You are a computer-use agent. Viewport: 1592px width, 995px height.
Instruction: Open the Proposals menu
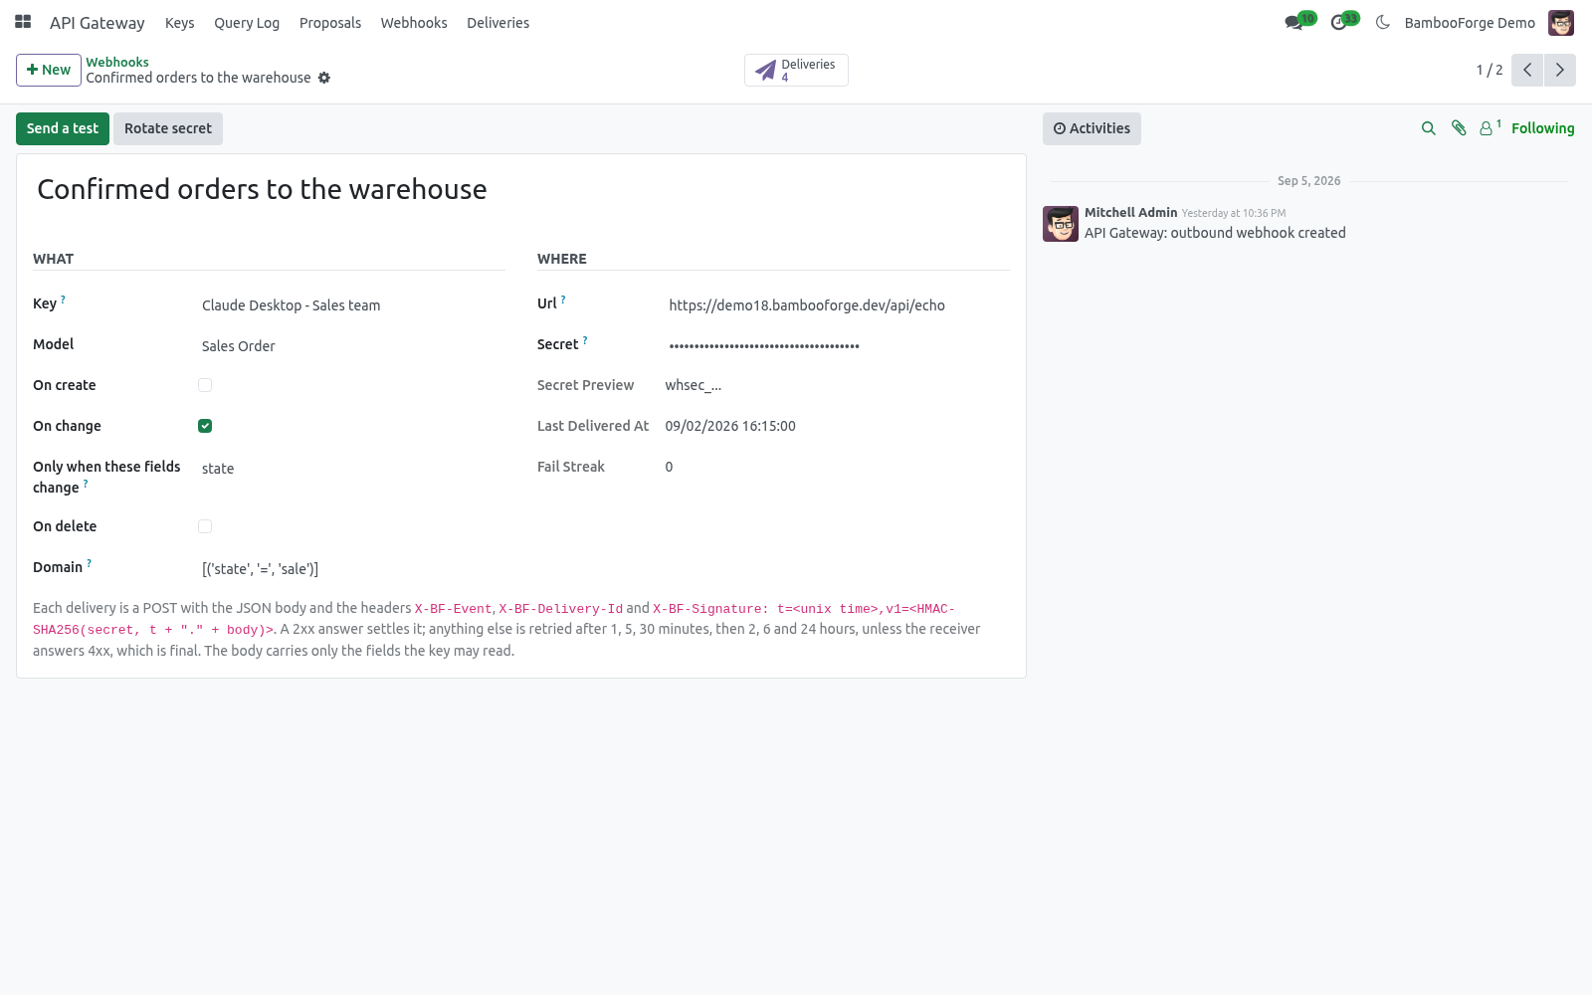coord(330,22)
